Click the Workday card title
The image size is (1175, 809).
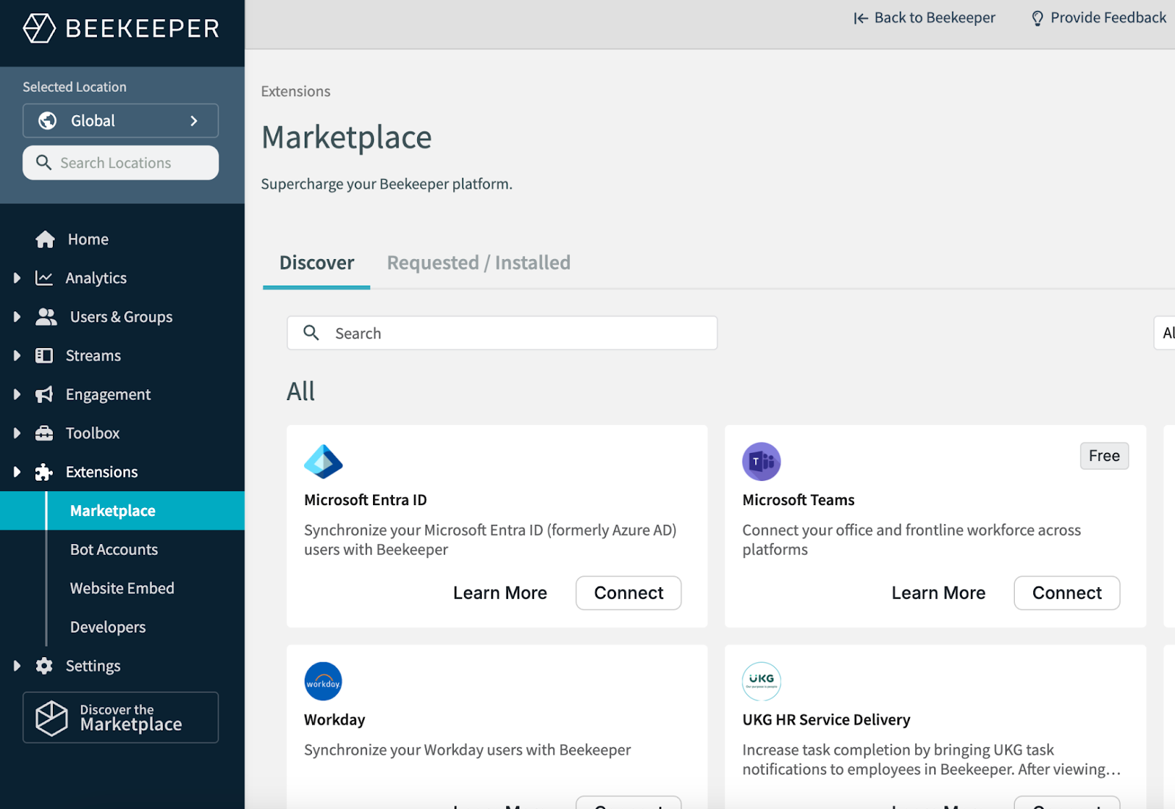pos(335,720)
